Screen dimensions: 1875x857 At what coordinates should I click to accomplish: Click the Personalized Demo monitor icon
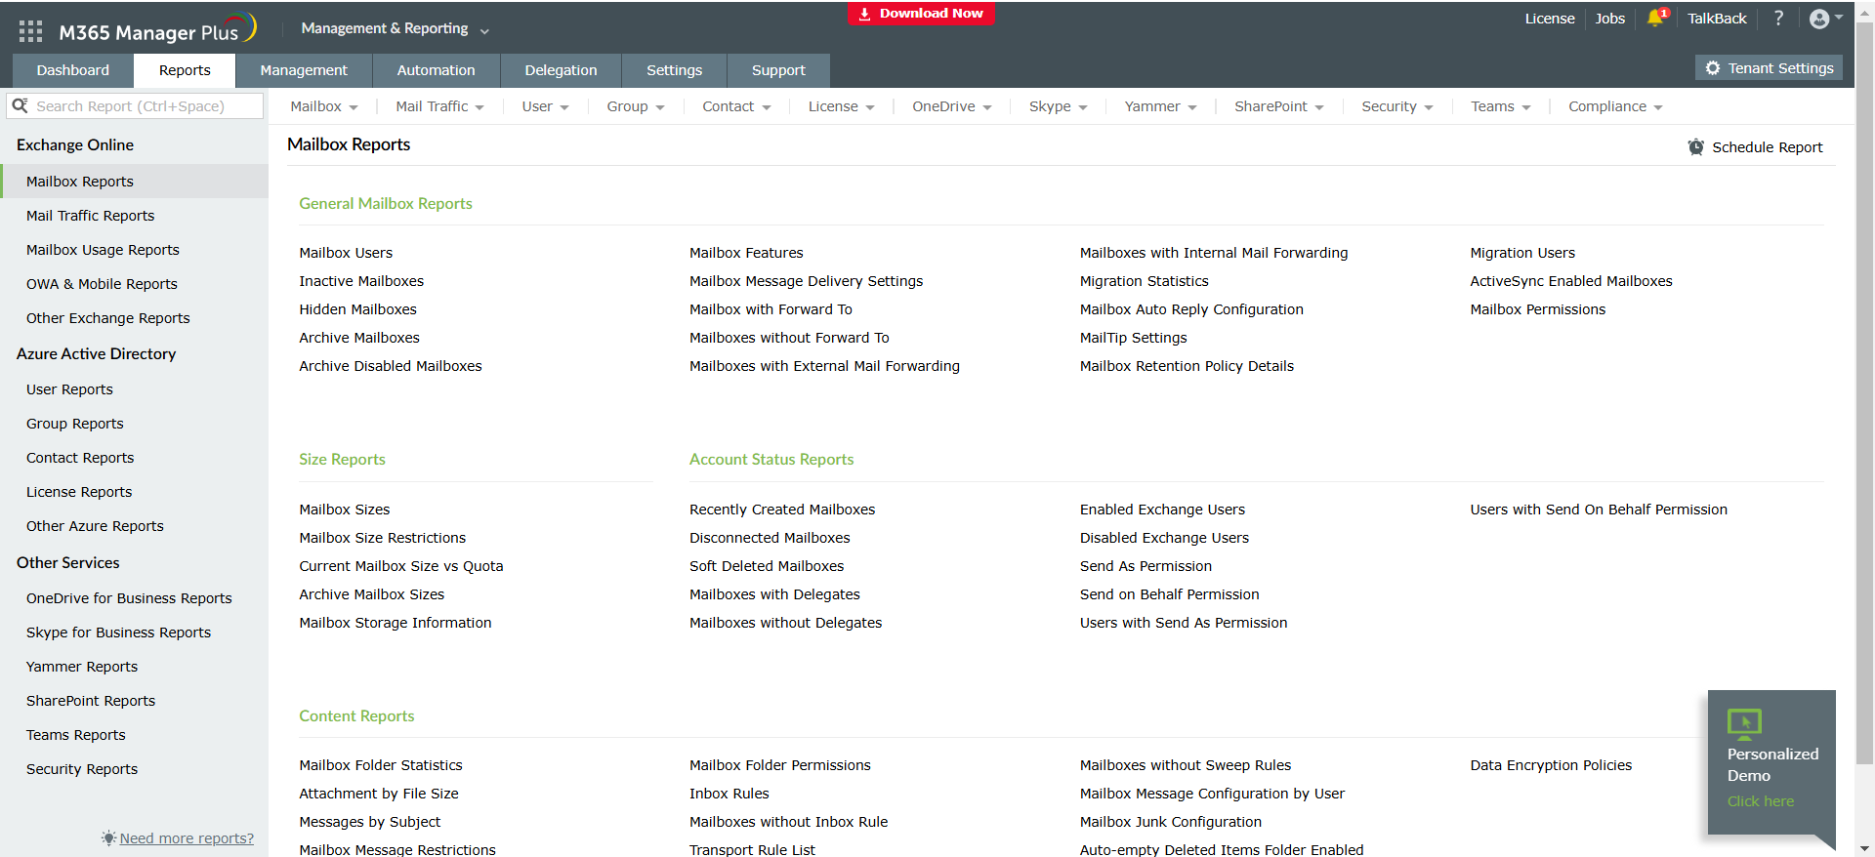[1744, 723]
